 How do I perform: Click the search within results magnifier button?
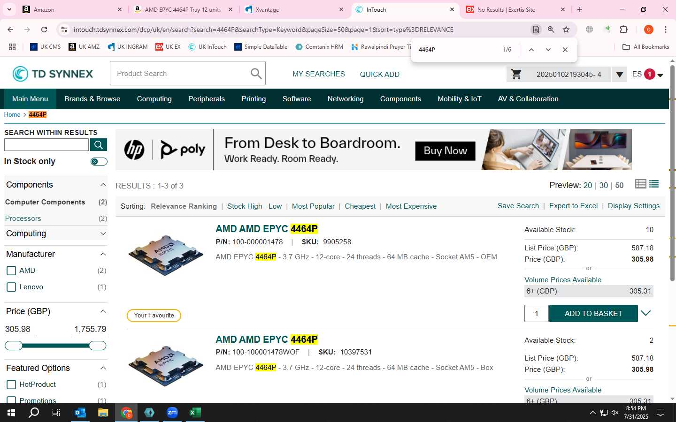tap(99, 145)
